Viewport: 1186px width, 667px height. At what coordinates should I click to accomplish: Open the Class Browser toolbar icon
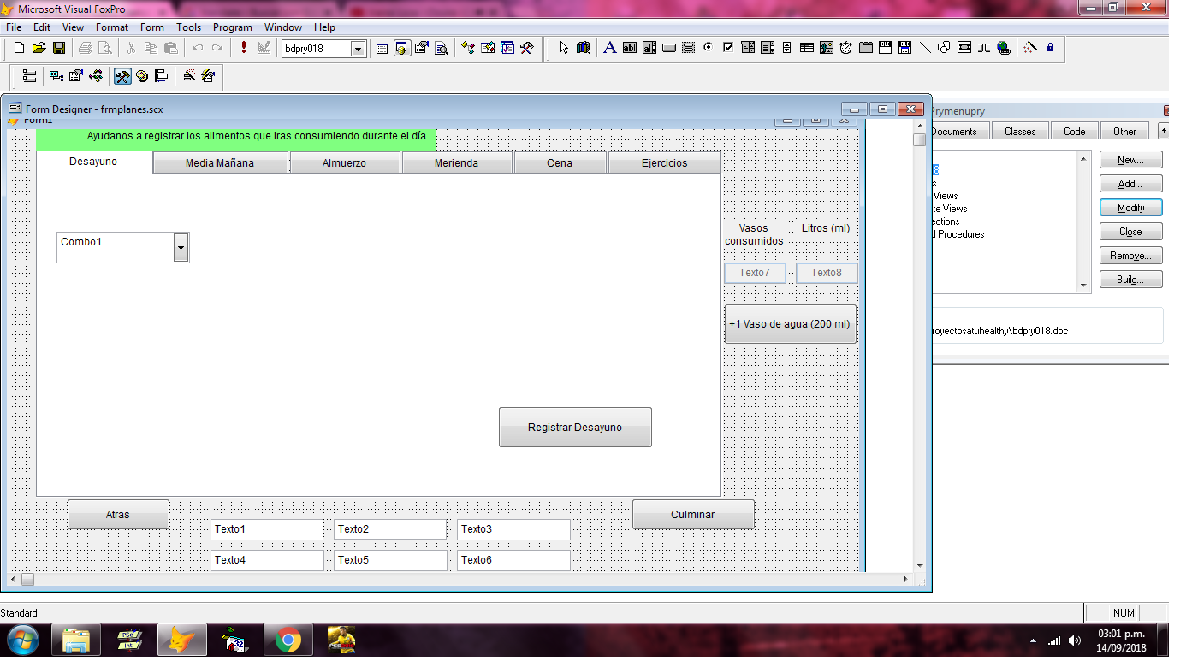tap(467, 49)
